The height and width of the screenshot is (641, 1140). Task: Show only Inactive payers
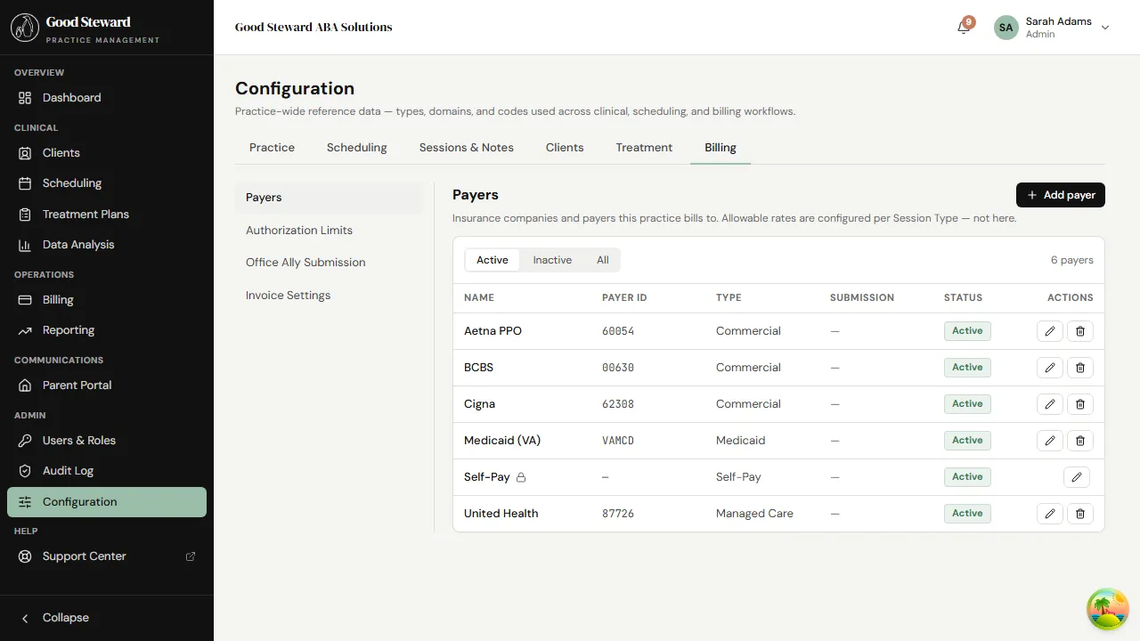[x=552, y=259]
